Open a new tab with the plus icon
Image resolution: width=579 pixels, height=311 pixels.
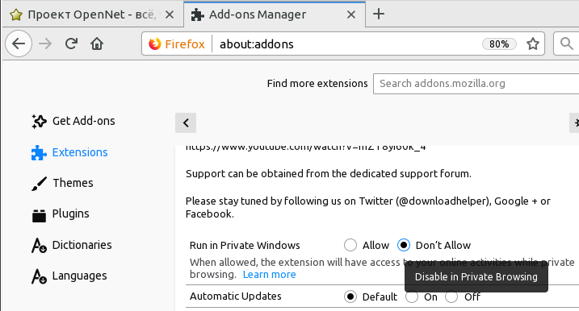[379, 14]
